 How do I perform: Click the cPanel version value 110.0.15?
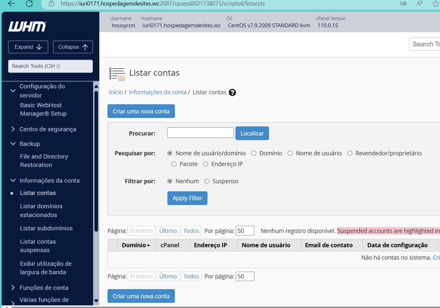pyautogui.click(x=328, y=25)
